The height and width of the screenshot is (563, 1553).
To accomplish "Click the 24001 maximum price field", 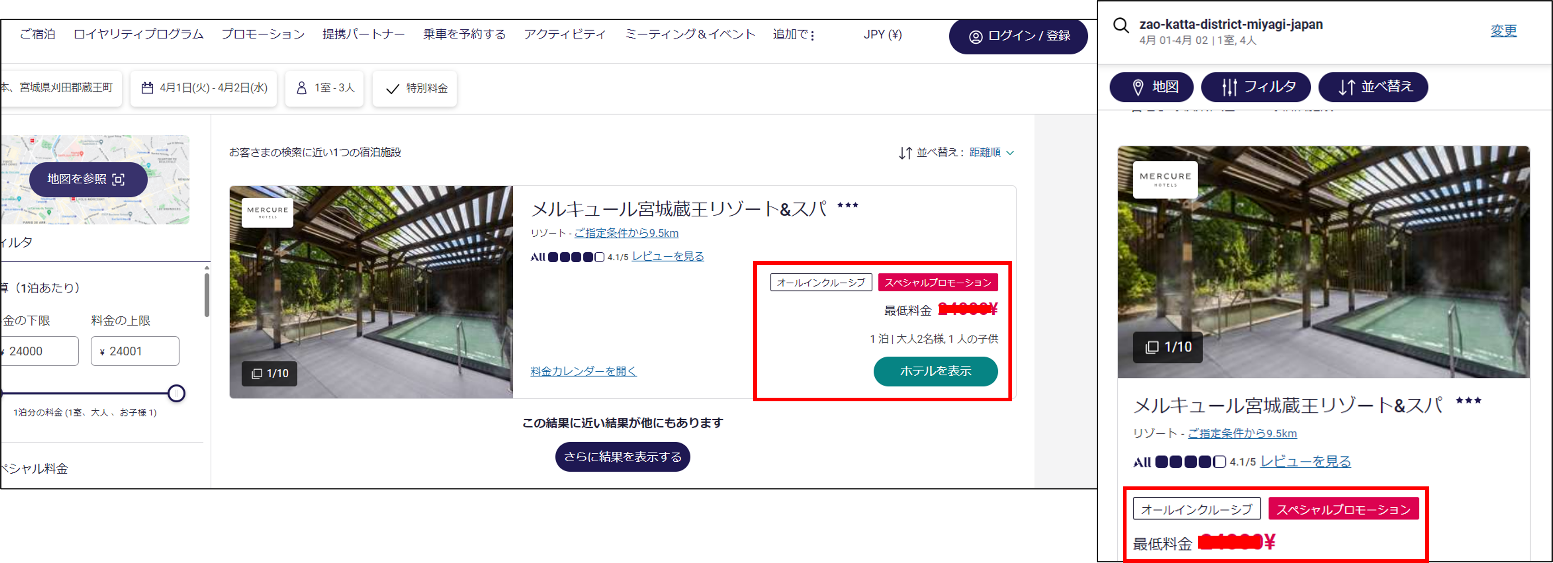I will coord(135,351).
